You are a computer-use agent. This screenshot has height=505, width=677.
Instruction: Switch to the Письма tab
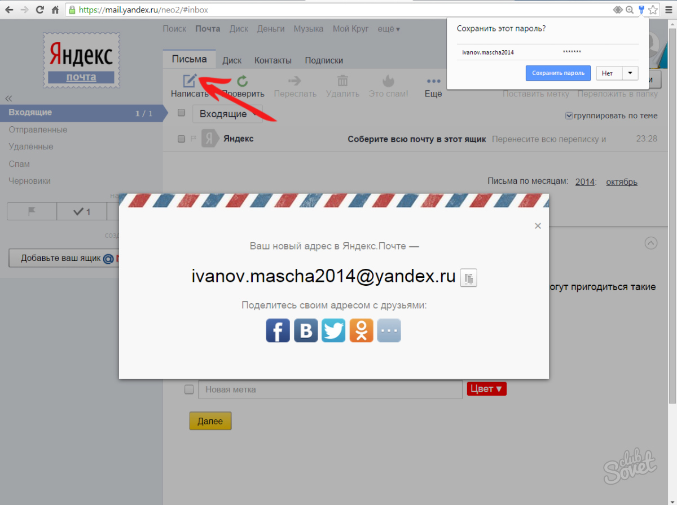coord(190,59)
